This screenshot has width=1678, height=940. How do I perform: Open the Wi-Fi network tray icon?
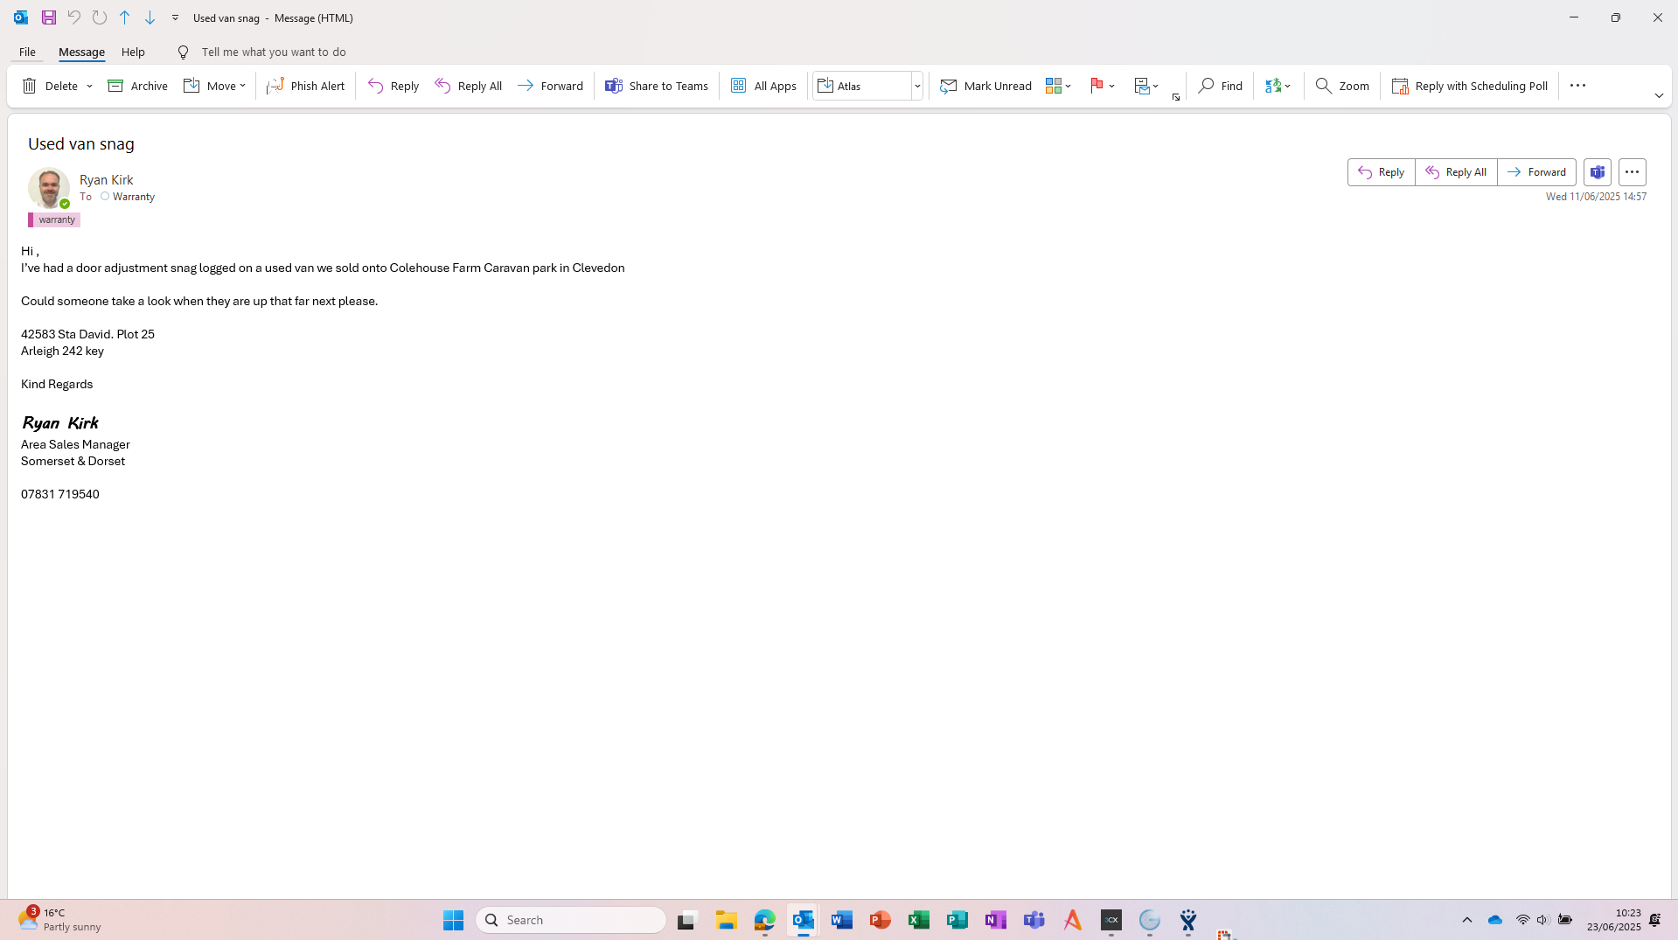pos(1523,920)
